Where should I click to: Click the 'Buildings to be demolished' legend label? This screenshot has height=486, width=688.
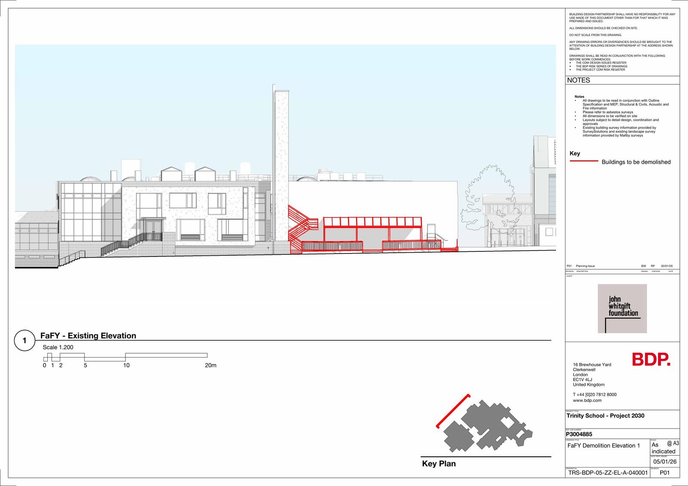636,162
